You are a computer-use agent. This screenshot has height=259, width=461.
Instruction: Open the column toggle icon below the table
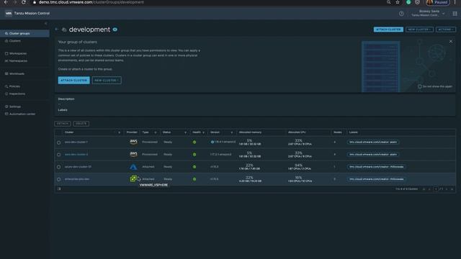59,188
